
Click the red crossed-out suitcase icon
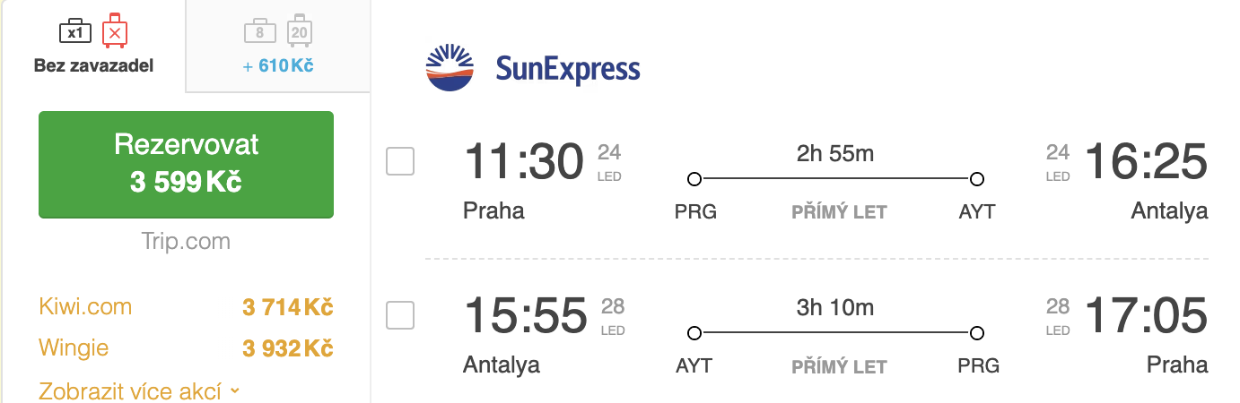coord(114,31)
